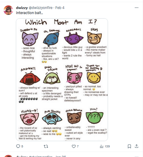The image size is (143, 157).
Task: Click the interaction bait tweet text
Action: (x=29, y=13)
